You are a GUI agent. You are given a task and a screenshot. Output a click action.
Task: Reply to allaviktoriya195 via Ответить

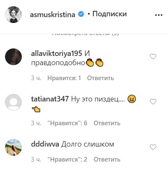pyautogui.click(x=101, y=78)
